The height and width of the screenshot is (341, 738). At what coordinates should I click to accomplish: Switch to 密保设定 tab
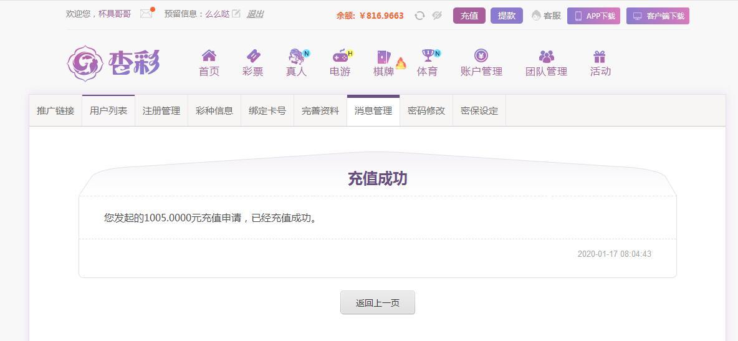click(x=479, y=111)
